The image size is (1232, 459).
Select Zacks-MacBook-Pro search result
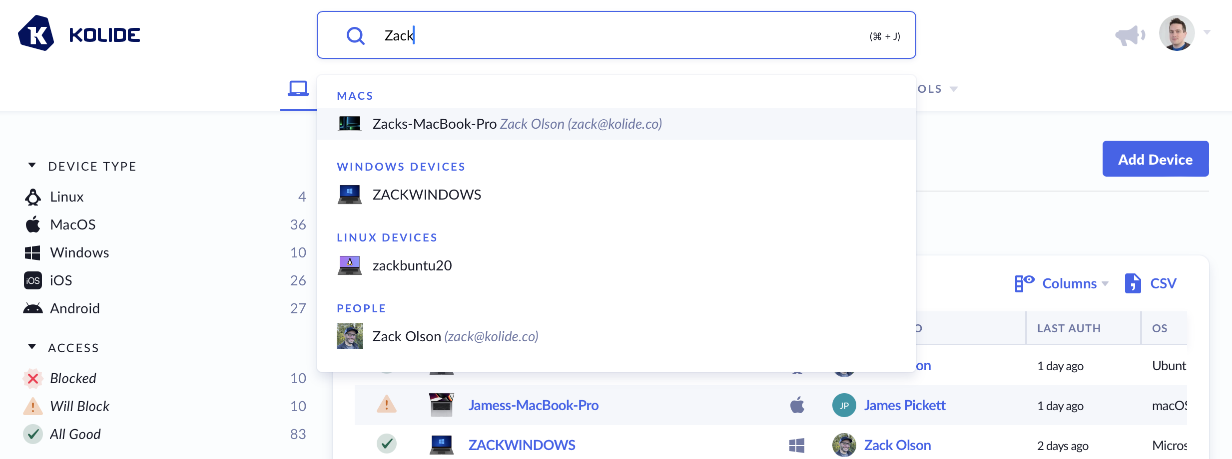(434, 124)
